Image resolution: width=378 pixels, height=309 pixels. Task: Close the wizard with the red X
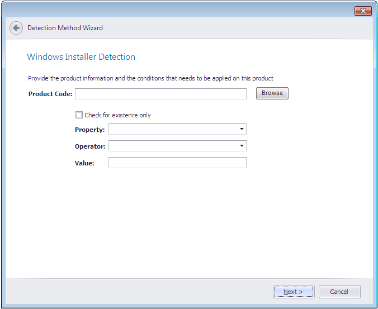(x=363, y=11)
